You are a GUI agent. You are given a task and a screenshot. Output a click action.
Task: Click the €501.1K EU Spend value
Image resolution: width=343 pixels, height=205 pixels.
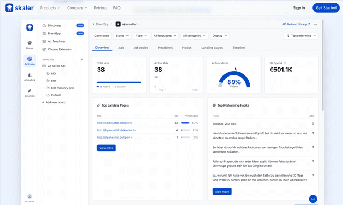tap(281, 70)
